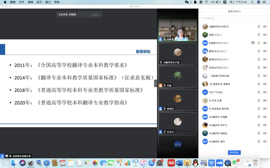This screenshot has width=270, height=168.
Task: Click 肖维青's green microphone icon in member list
Action: pos(259,43)
